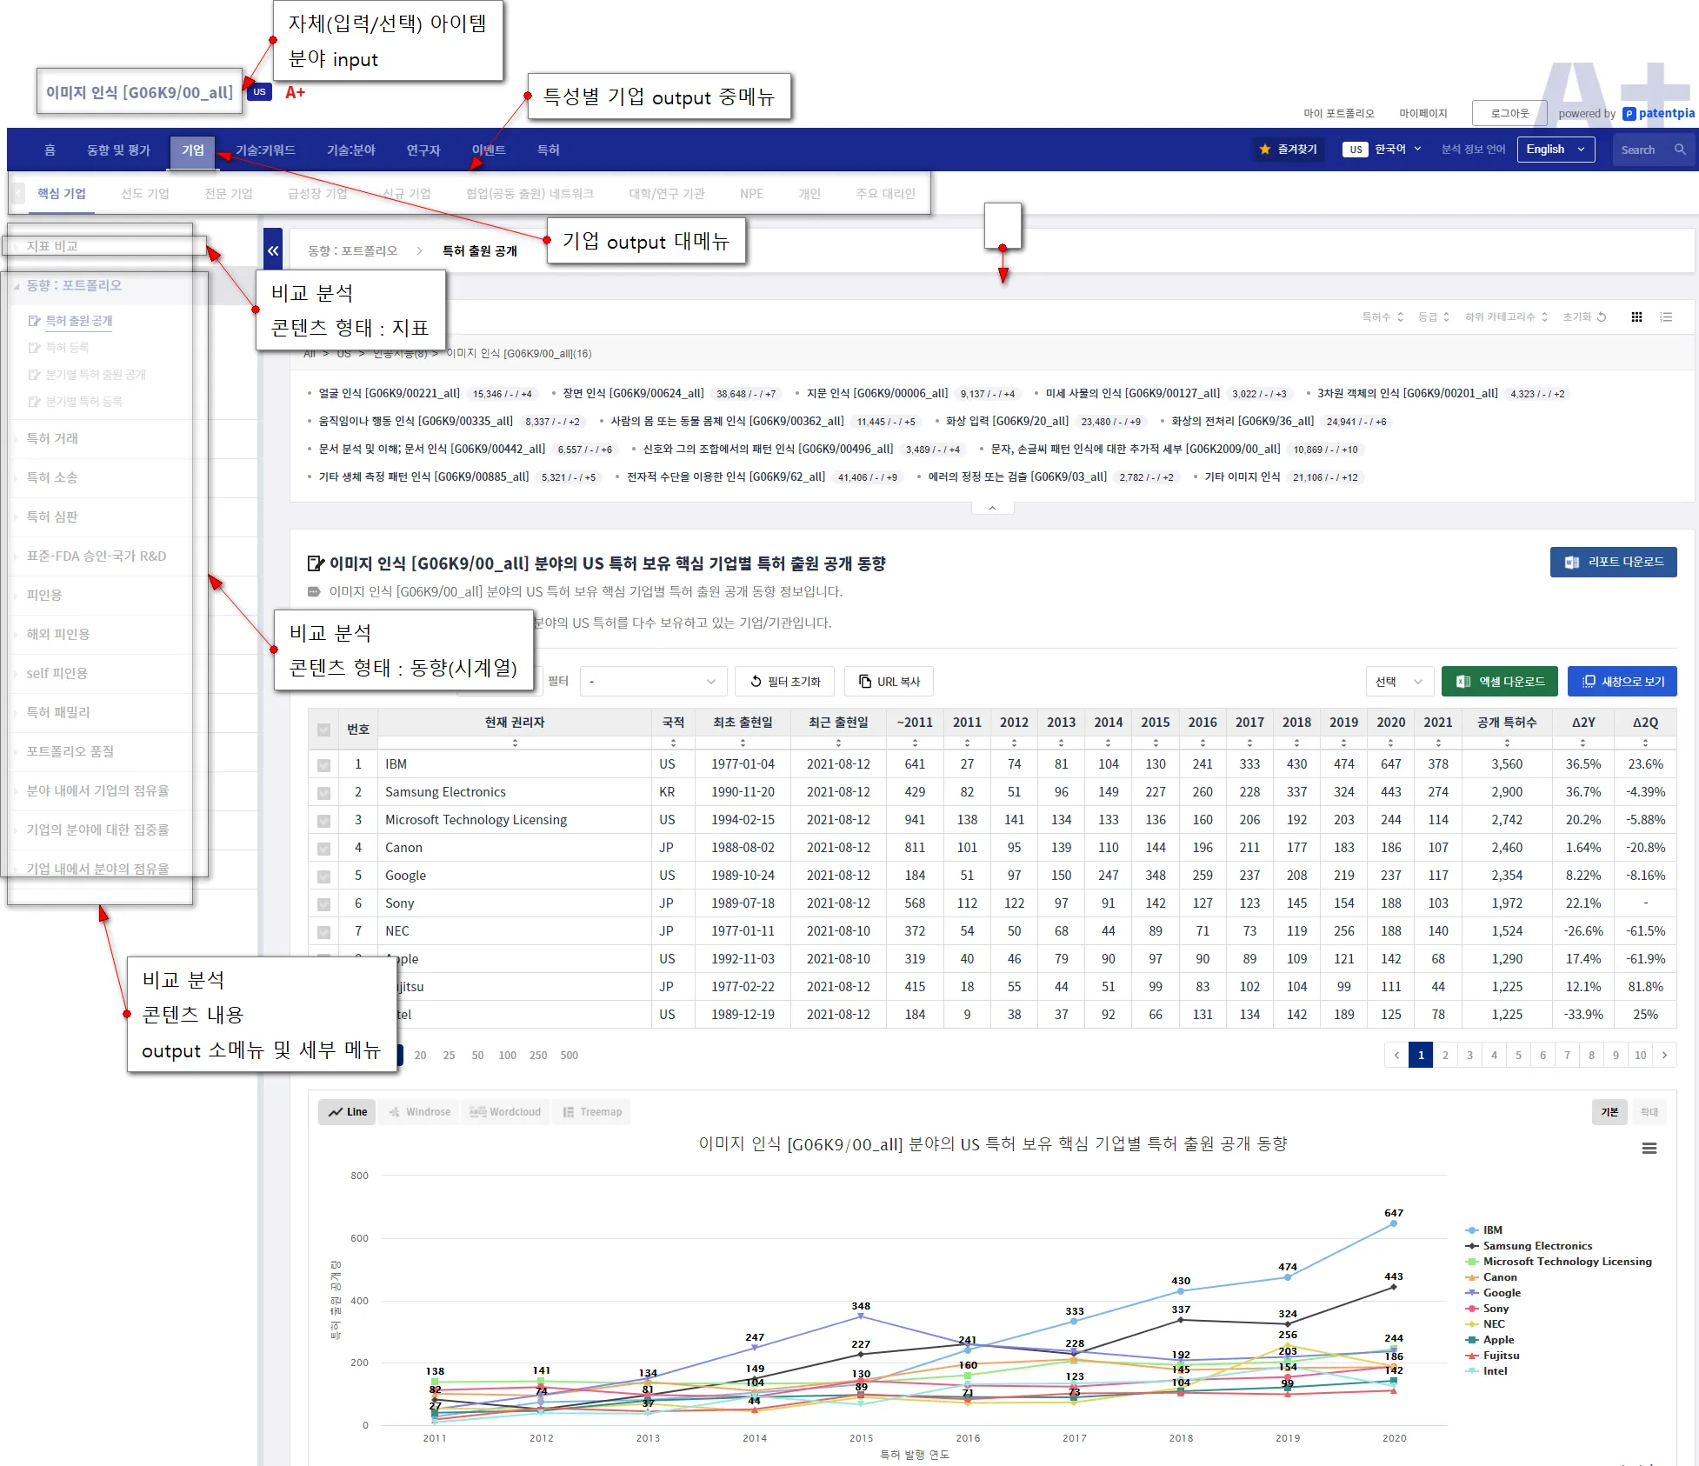The width and height of the screenshot is (1699, 1466).
Task: Toggle select-all checkbox in table header
Action: point(323,730)
